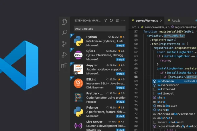
Task: Open extensions panel more actions menu
Action: point(123,20)
